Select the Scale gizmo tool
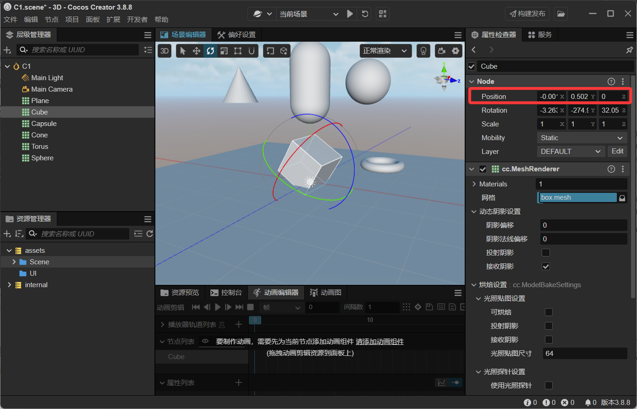The image size is (637, 409). click(224, 51)
